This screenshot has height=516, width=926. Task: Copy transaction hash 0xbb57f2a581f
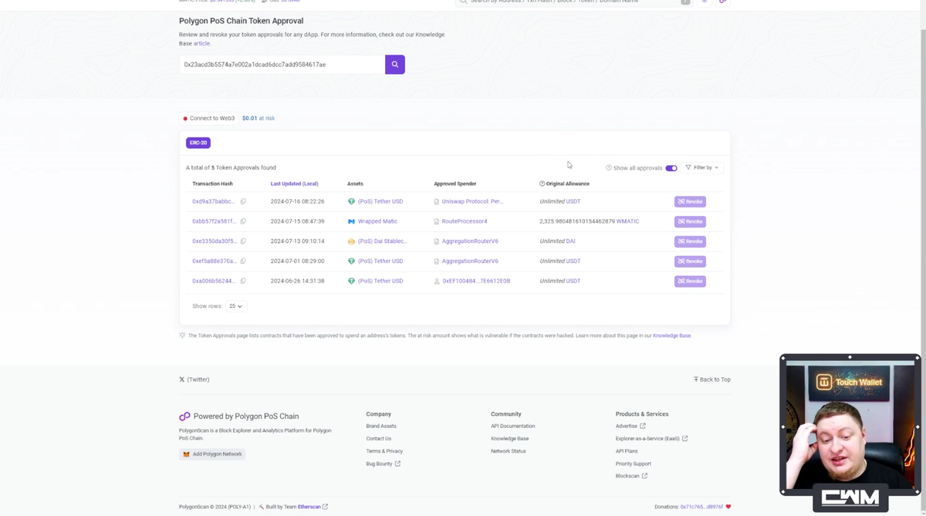tap(243, 221)
